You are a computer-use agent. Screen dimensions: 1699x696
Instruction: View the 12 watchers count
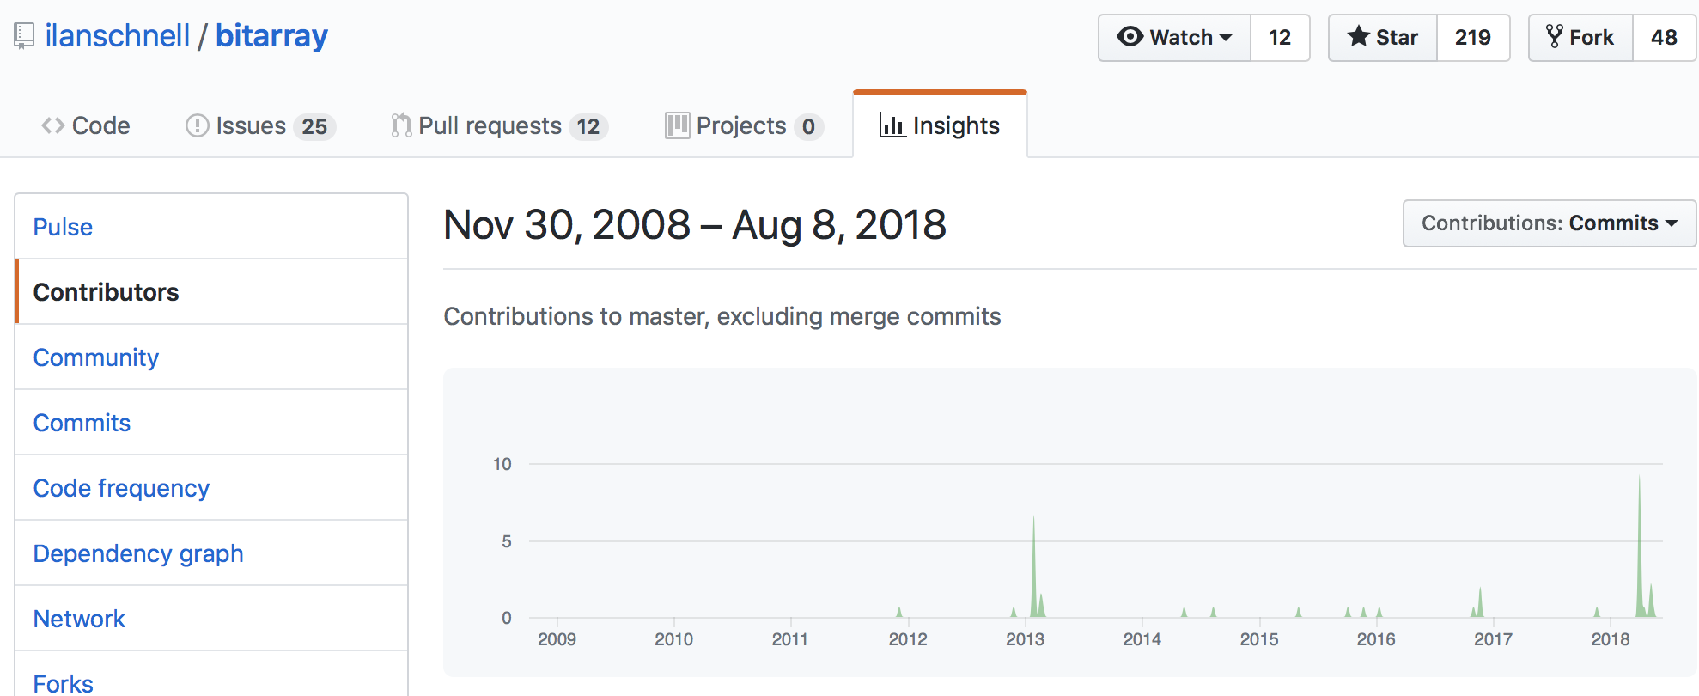(1280, 38)
